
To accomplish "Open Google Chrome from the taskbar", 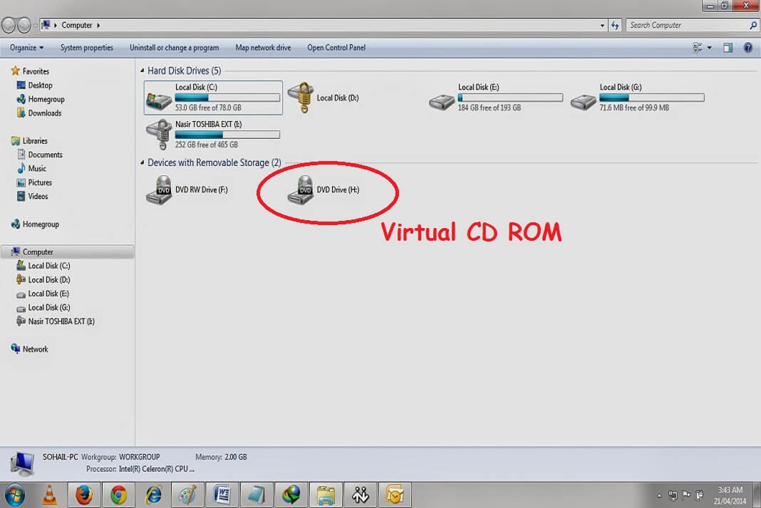I will click(x=118, y=495).
